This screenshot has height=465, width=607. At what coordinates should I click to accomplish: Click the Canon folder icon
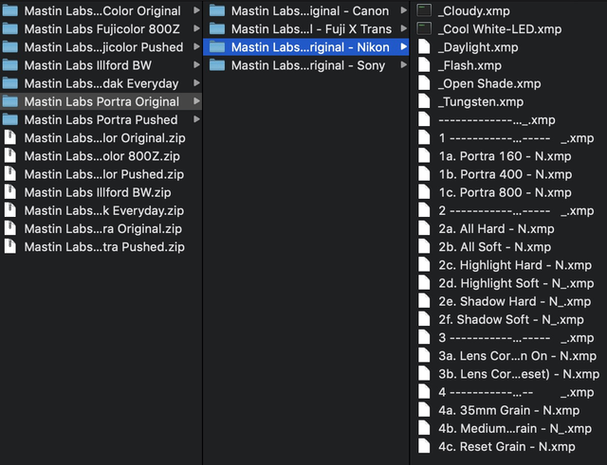click(217, 11)
